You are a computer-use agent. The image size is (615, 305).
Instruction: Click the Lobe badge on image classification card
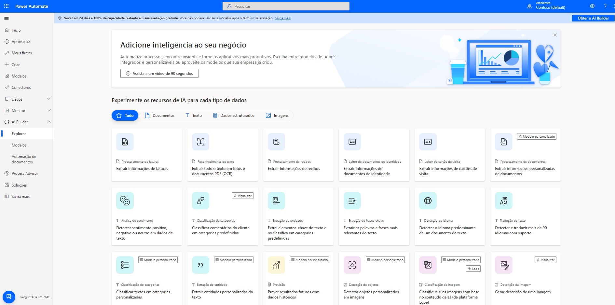473,269
